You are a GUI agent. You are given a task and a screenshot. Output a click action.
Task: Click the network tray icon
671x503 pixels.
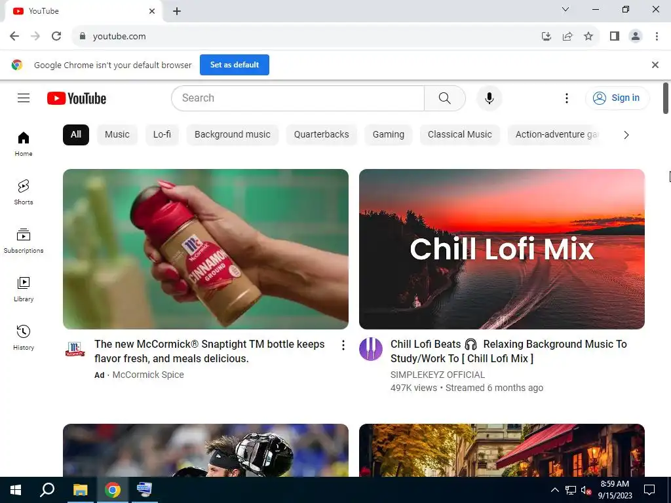[571, 490]
